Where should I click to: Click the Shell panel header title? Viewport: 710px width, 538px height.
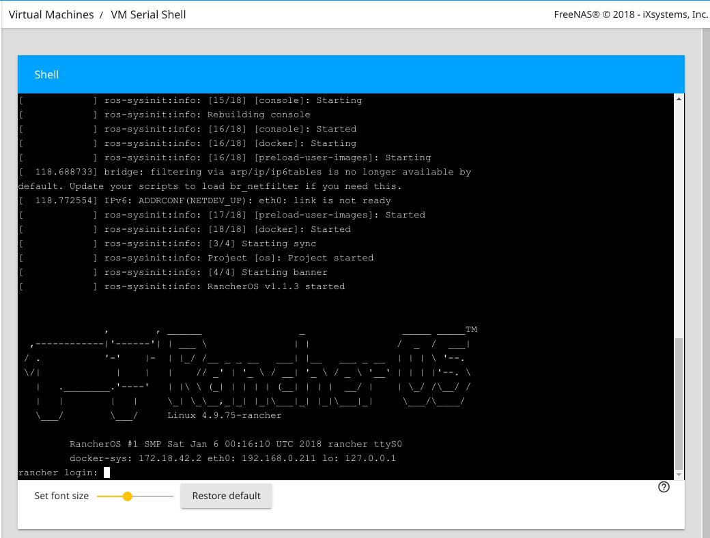pos(46,74)
